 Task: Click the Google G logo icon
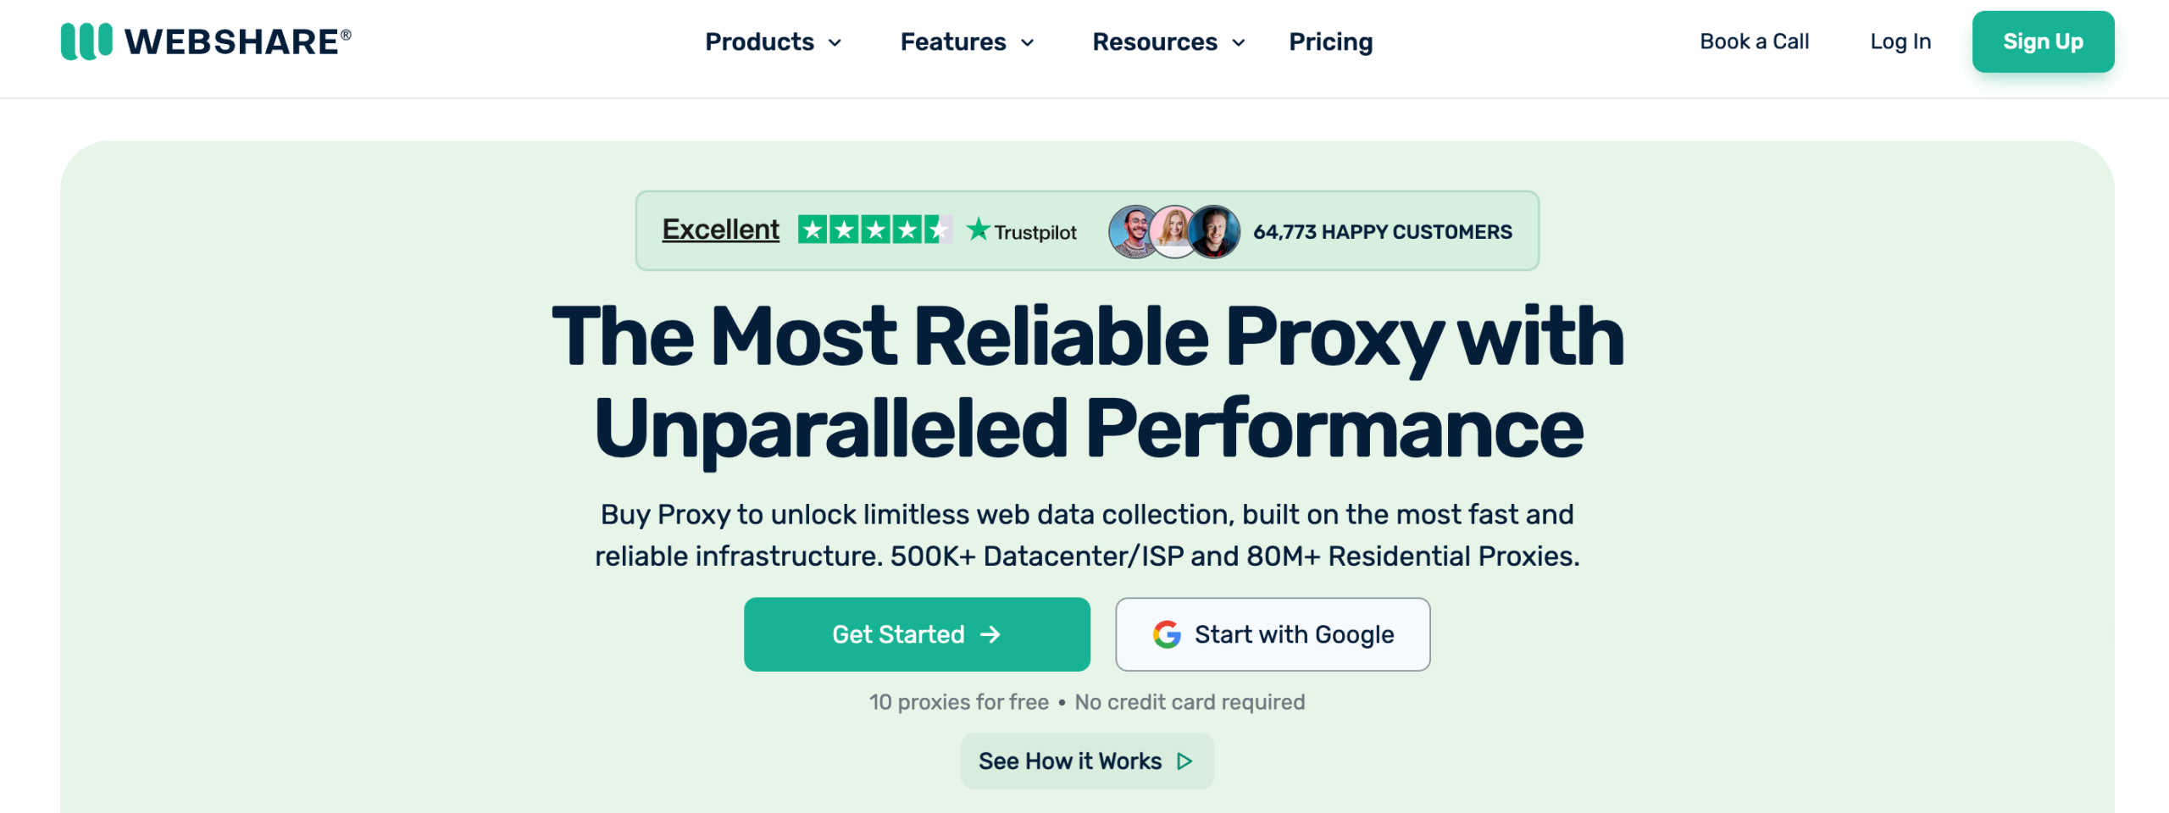[x=1167, y=634]
